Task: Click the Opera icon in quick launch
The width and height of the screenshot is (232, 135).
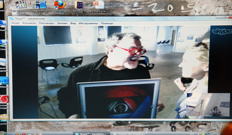Action: click(x=24, y=134)
